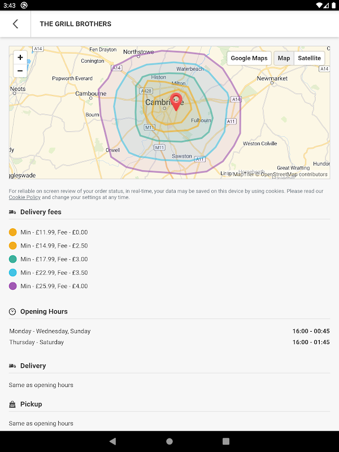Click the '16:00 - 00:45' hours value
The width and height of the screenshot is (339, 452).
coord(311,331)
